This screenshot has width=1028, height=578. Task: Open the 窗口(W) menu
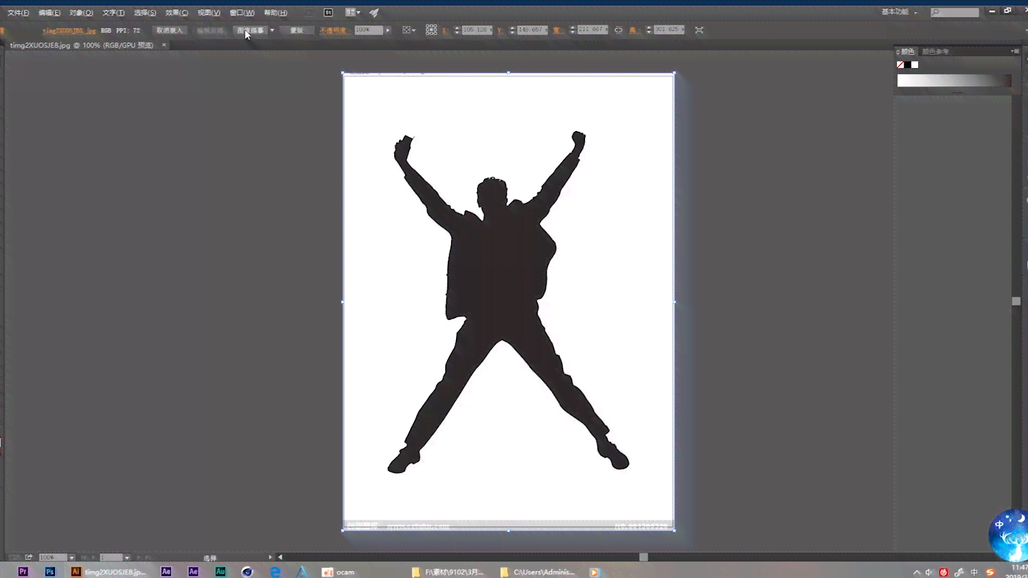click(242, 12)
